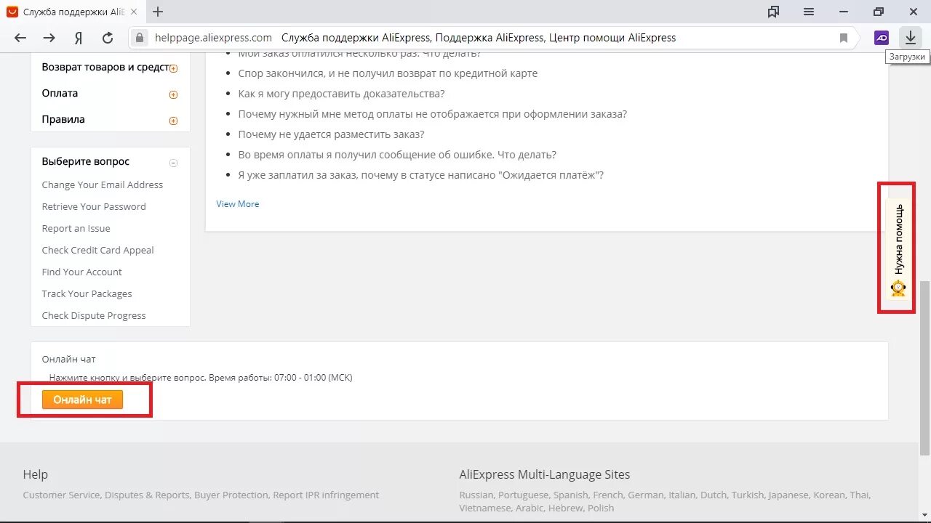Viewport: 931px width, 523px height.
Task: Open Почему не удается разместить заказ question
Action: point(331,134)
